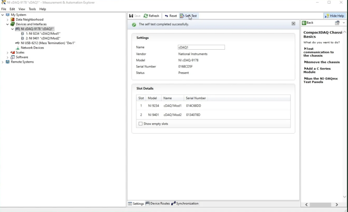Viewport: 348px width, 212px height.
Task: Click the chassis serial number 0168CD5F
Action: (x=186, y=67)
